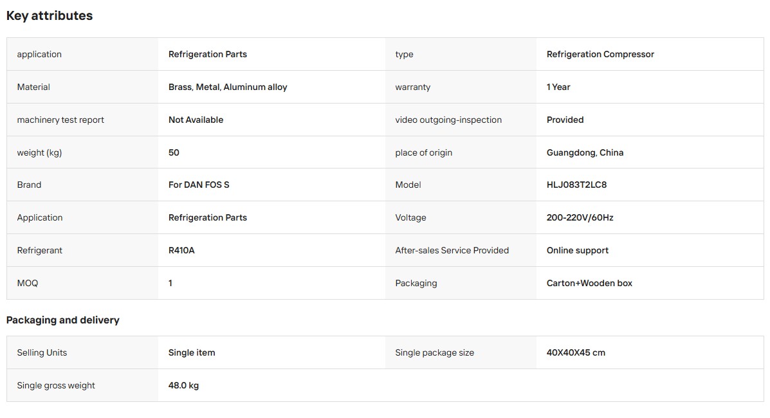Click the Carton+Wooden box packaging value
This screenshot has width=770, height=418.
(589, 284)
